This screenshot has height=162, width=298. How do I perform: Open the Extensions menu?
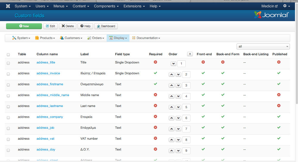click(x=134, y=6)
